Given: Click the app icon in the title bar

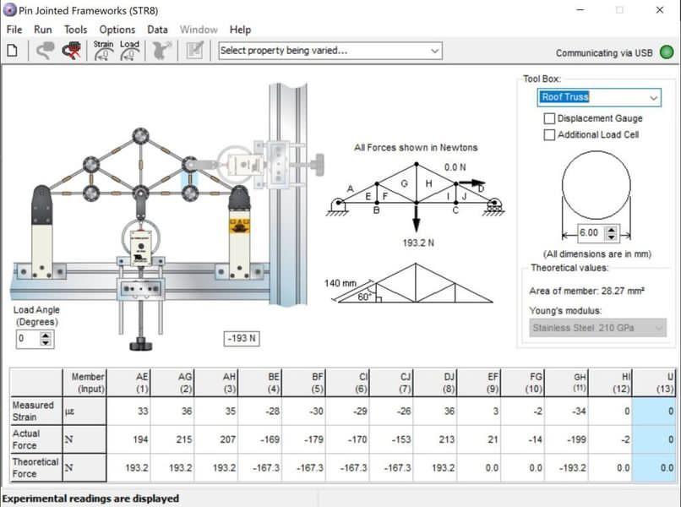Looking at the screenshot, I should (9, 10).
